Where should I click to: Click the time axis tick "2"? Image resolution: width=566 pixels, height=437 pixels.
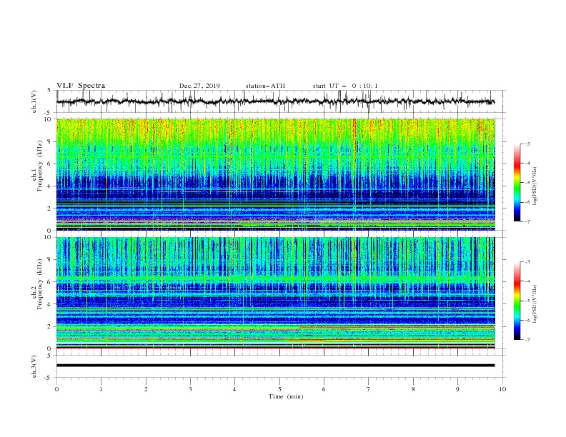146,389
